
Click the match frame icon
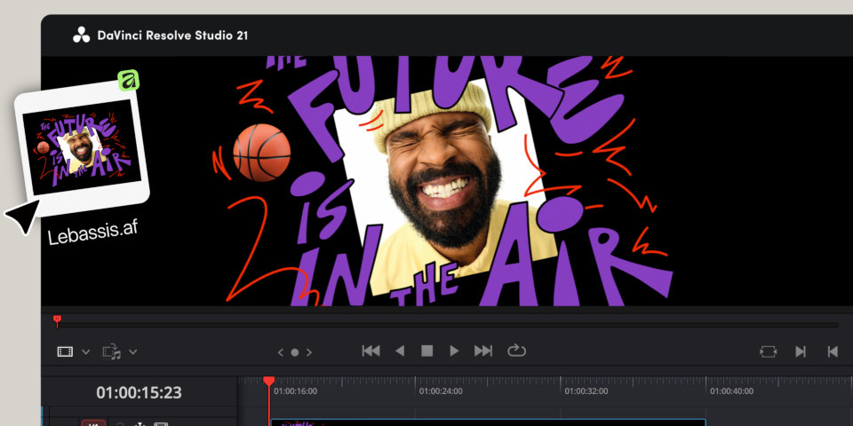tap(768, 351)
